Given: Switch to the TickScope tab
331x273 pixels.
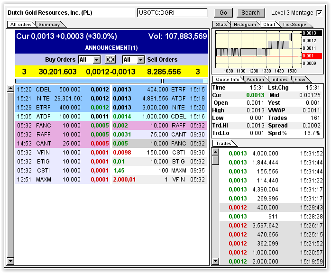Looking at the screenshot, I should pyautogui.click(x=293, y=24).
